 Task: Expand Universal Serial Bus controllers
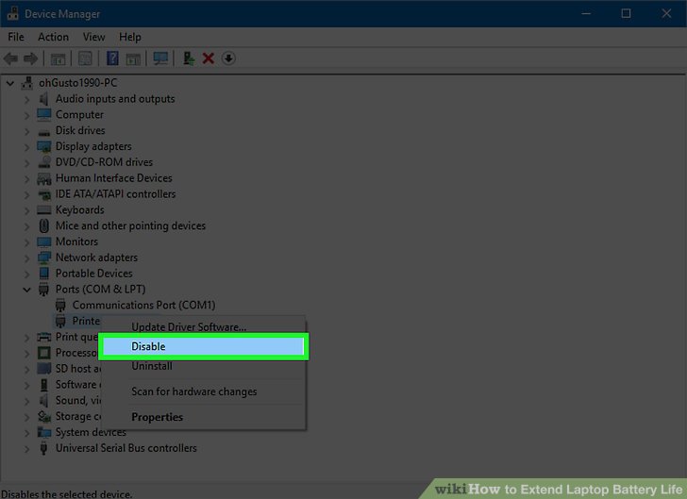tap(26, 449)
